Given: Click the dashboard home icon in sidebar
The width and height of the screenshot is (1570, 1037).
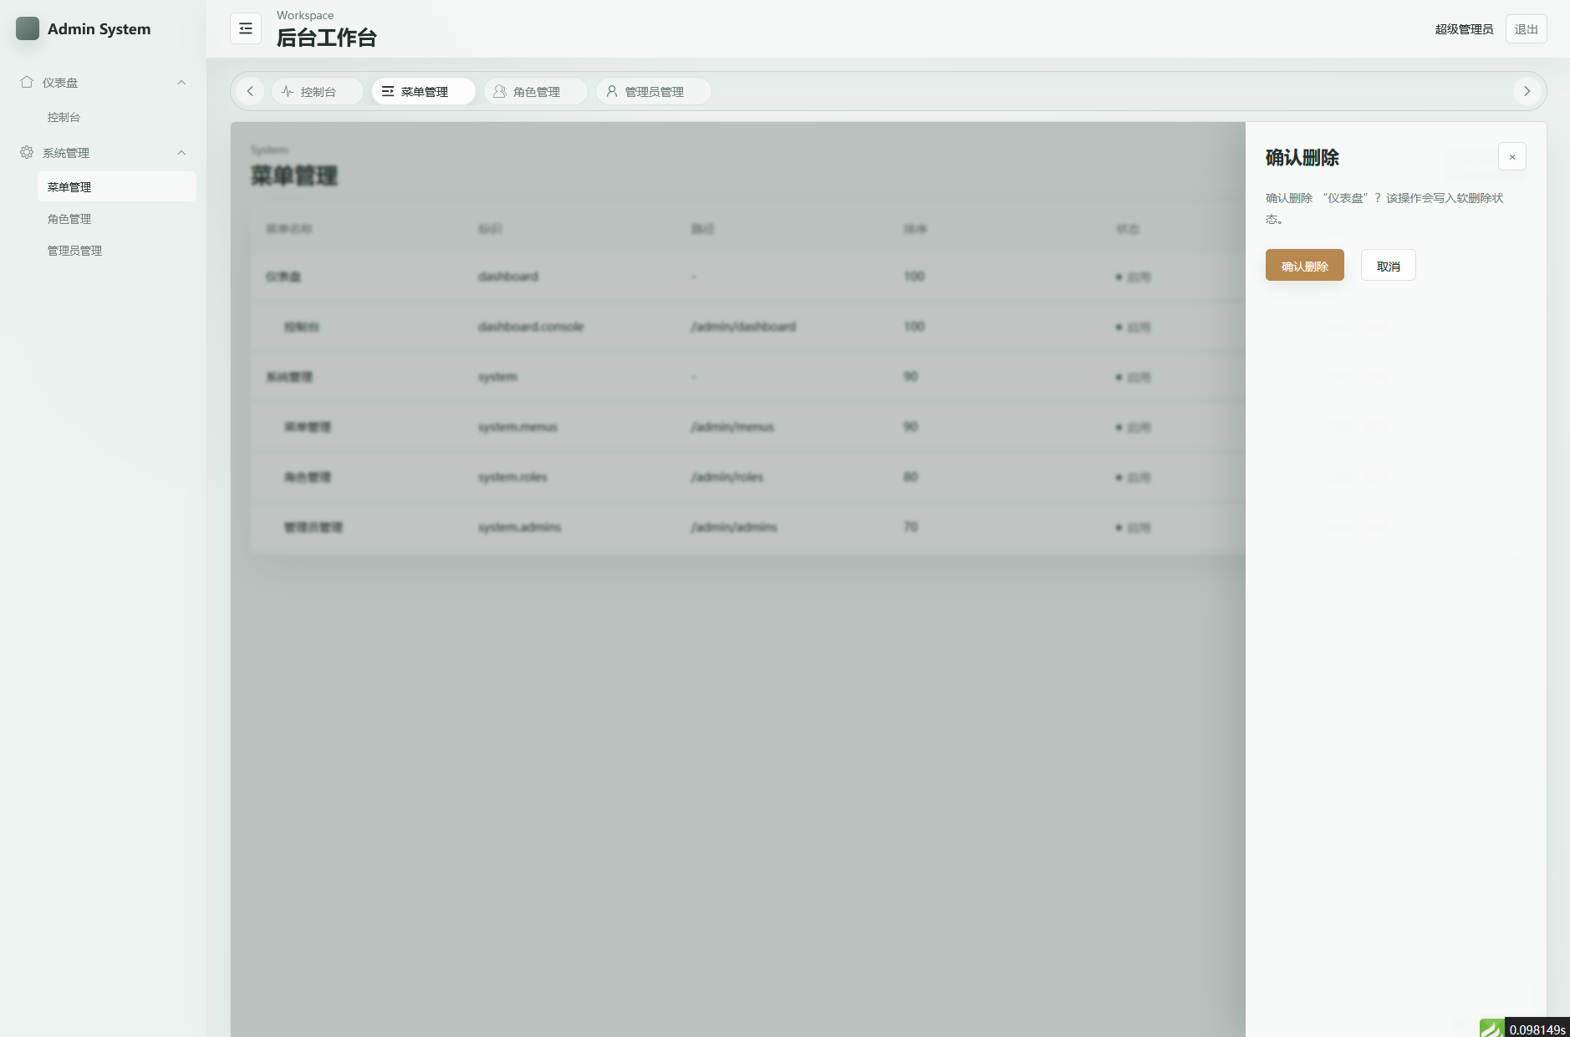Looking at the screenshot, I should click(27, 82).
